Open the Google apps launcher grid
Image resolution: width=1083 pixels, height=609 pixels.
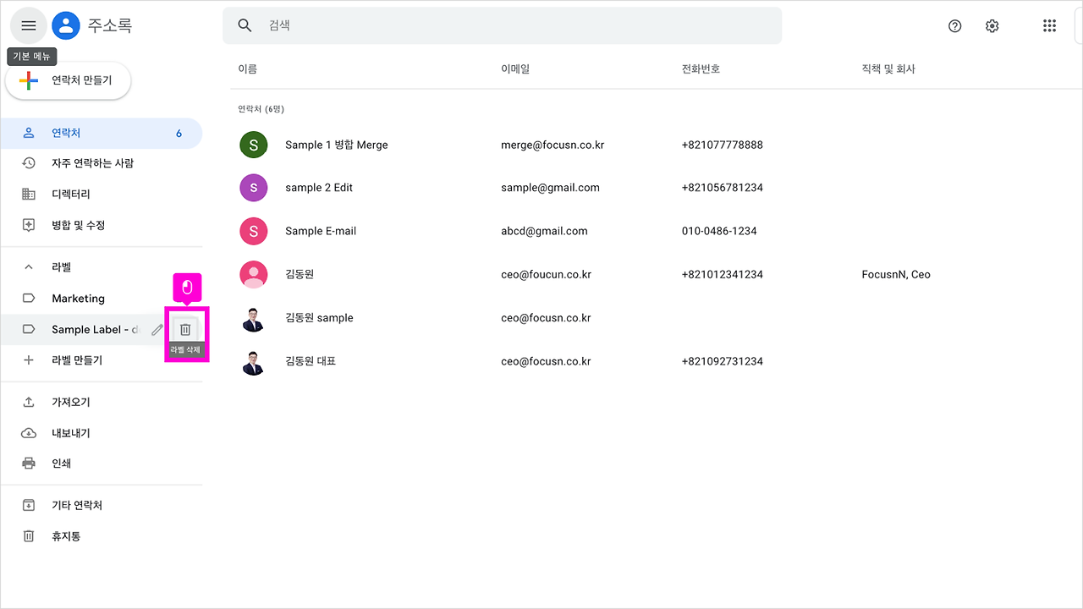coord(1049,25)
